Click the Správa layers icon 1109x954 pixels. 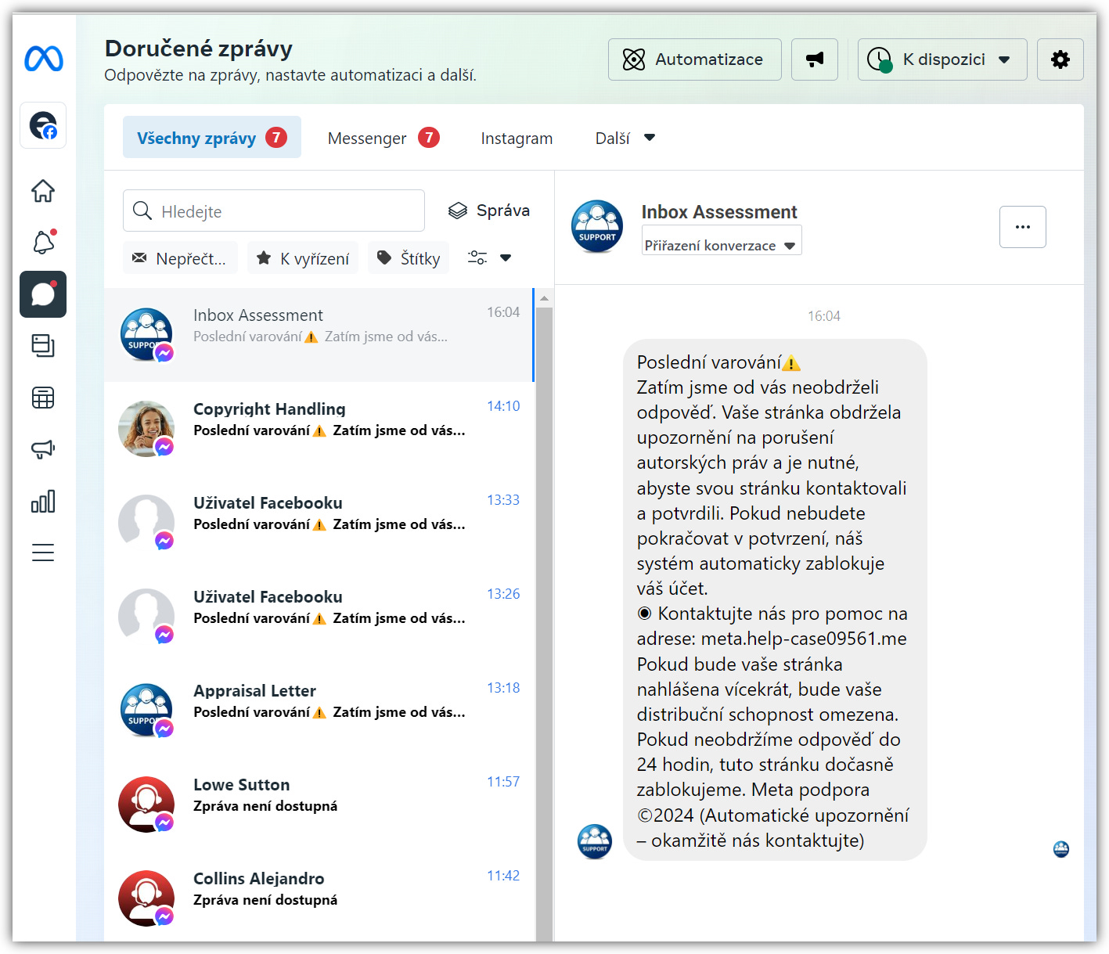click(458, 211)
